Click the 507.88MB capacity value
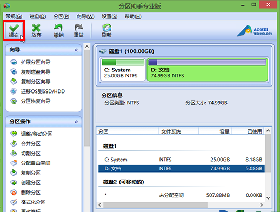Screen dimensions: 280x212 tap(218, 195)
